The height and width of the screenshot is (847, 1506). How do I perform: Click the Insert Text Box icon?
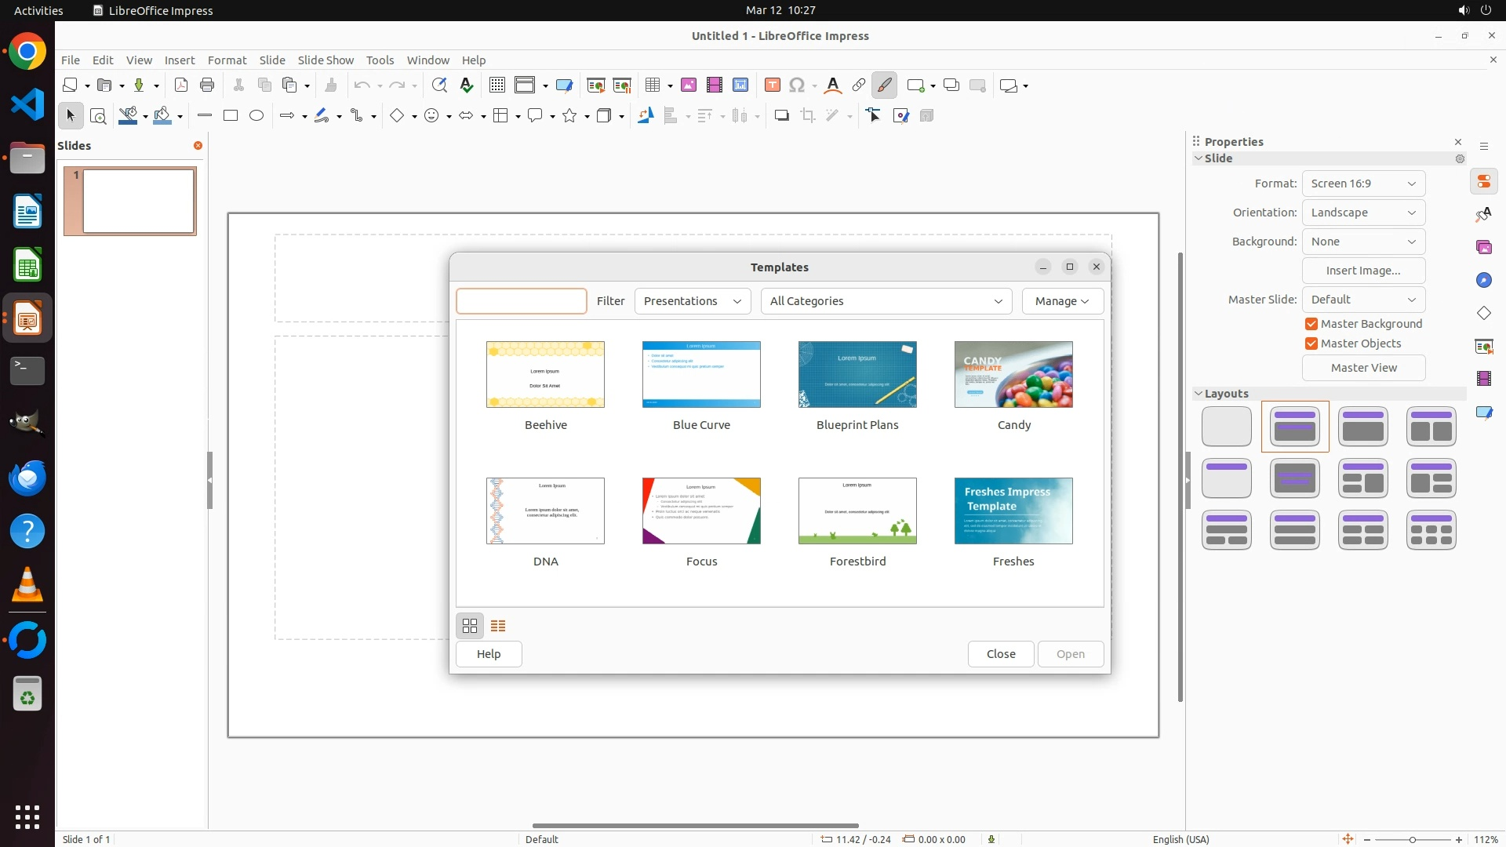point(772,85)
